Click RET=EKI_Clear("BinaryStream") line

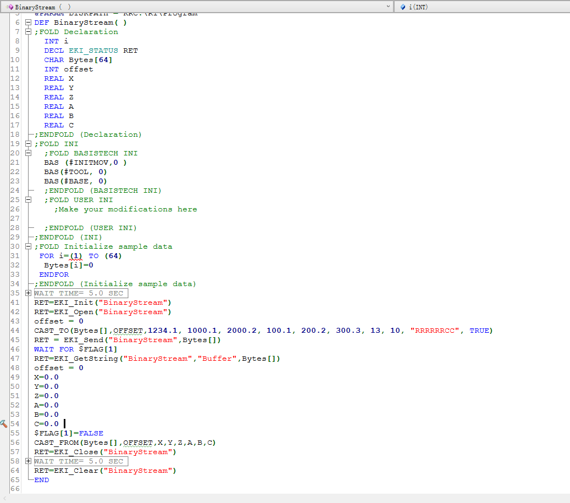pyautogui.click(x=105, y=471)
